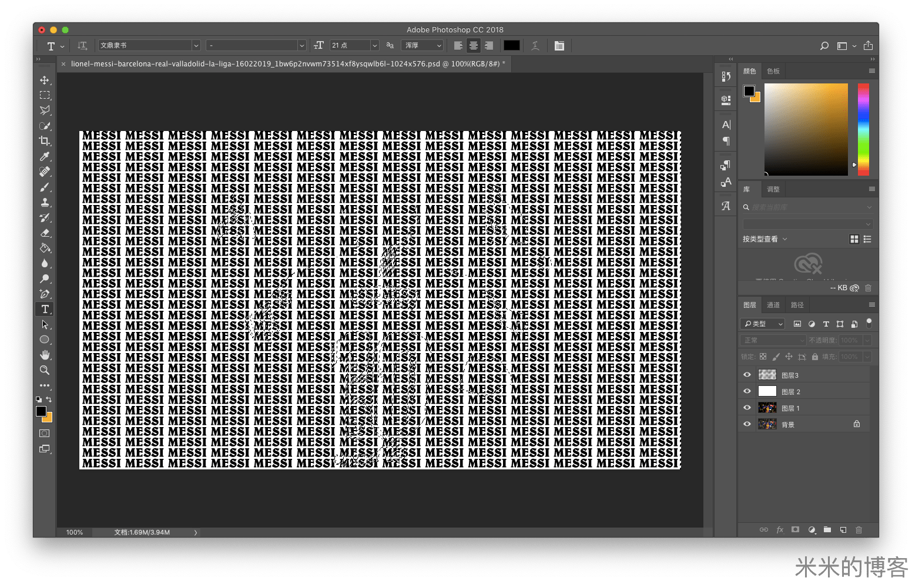Open the 调整 panel tab
The image size is (912, 581).
click(773, 189)
